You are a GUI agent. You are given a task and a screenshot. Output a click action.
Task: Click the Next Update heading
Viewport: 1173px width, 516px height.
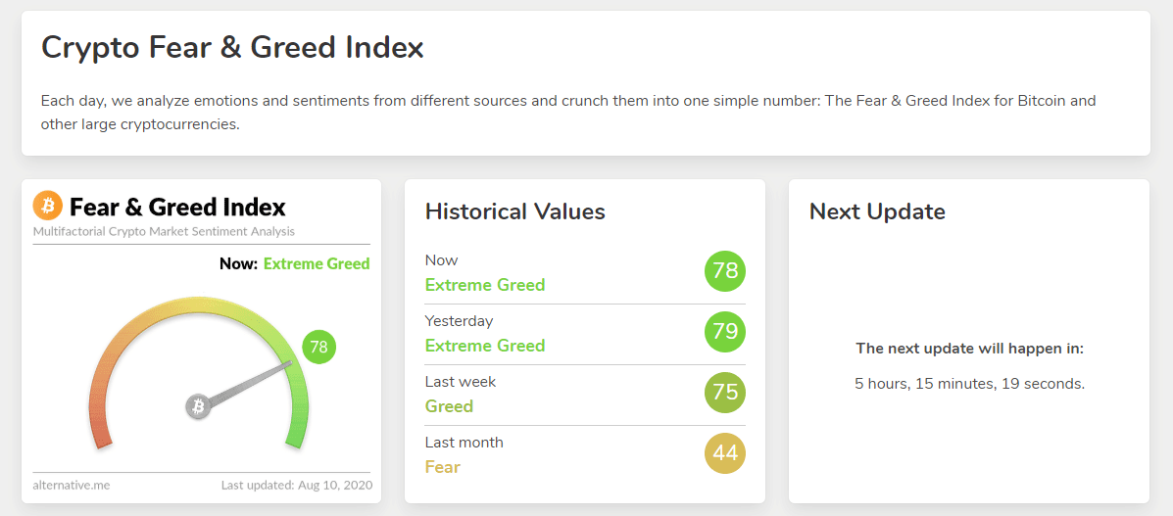(x=877, y=211)
